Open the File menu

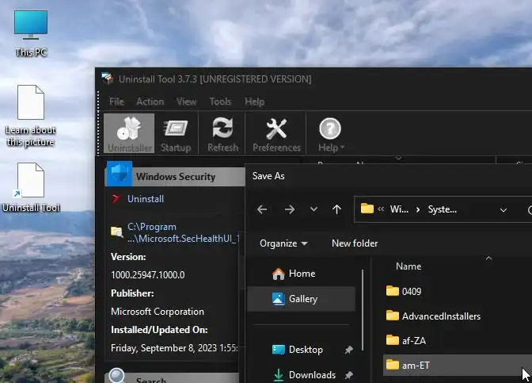pos(116,101)
